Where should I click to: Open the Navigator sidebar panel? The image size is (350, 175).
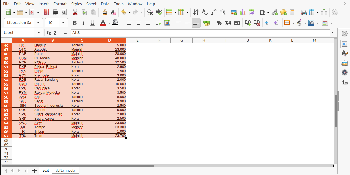tap(345, 72)
